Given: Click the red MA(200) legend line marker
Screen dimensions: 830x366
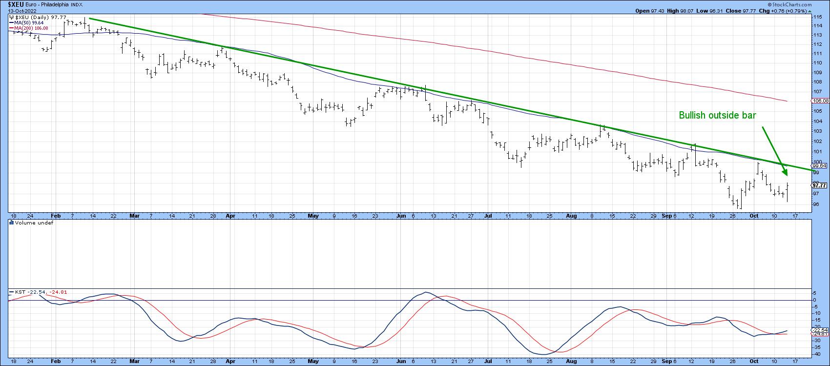Looking at the screenshot, I should tap(11, 28).
